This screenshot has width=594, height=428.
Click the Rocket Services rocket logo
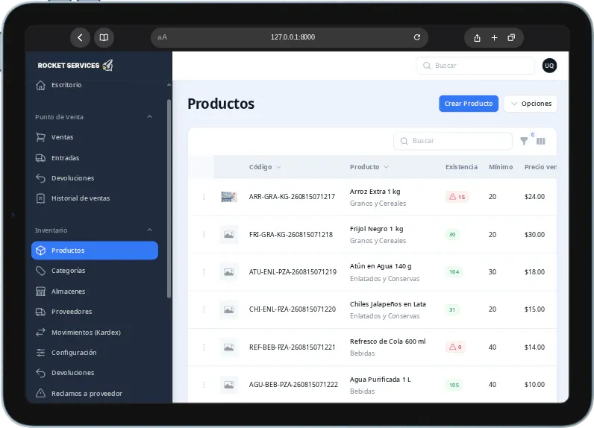click(x=108, y=65)
